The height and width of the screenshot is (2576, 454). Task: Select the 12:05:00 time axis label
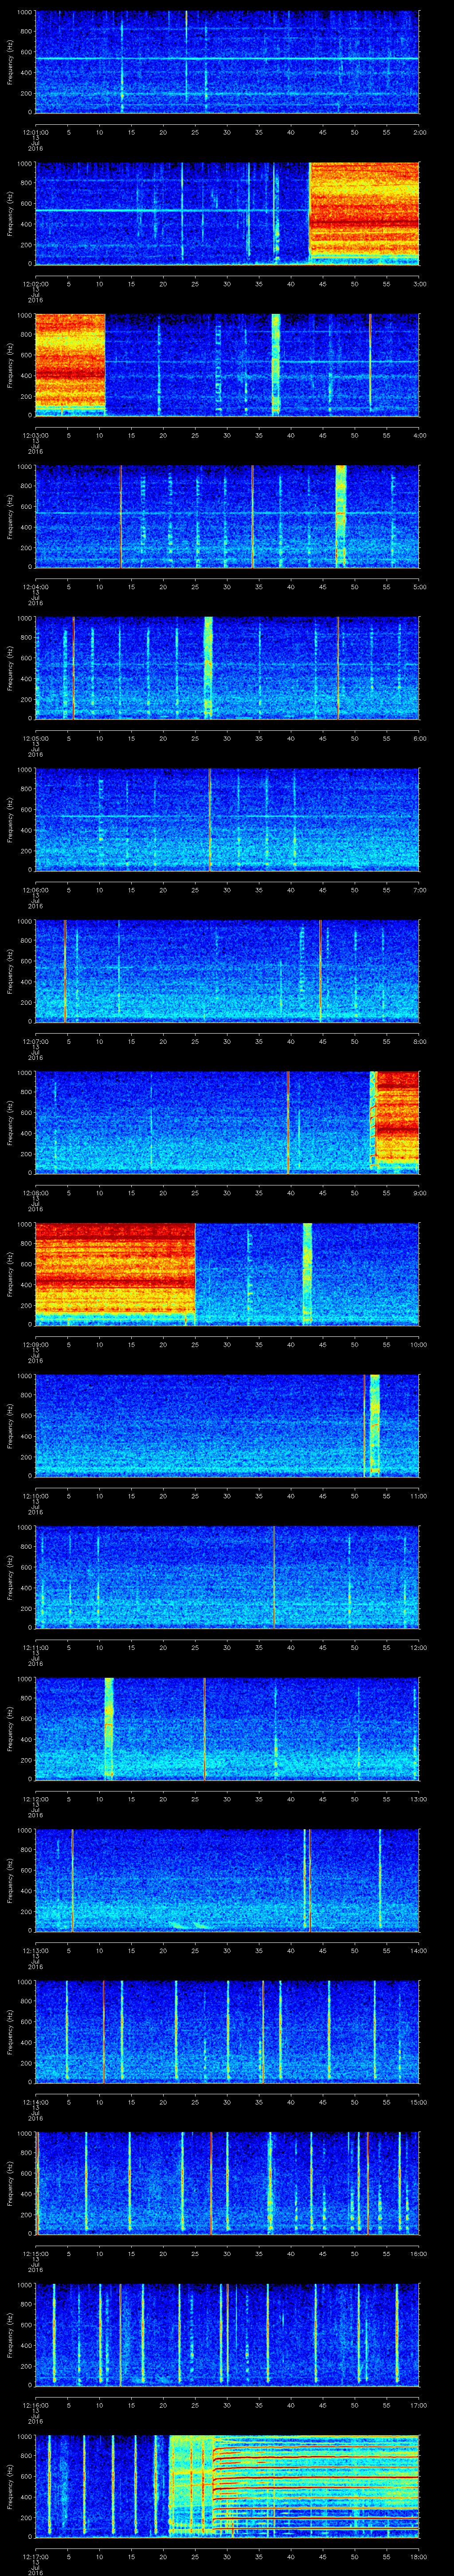point(35,738)
